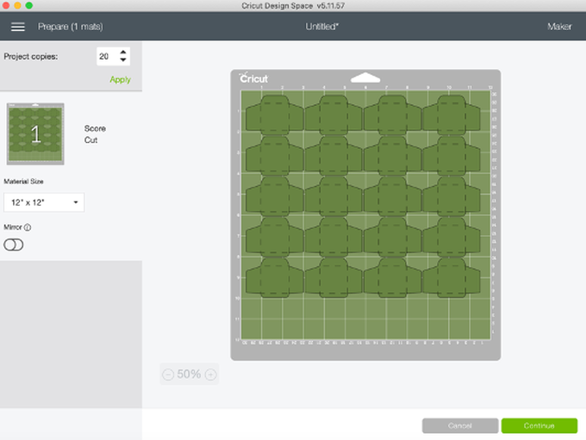Decrease project copies with down arrow

pyautogui.click(x=123, y=60)
